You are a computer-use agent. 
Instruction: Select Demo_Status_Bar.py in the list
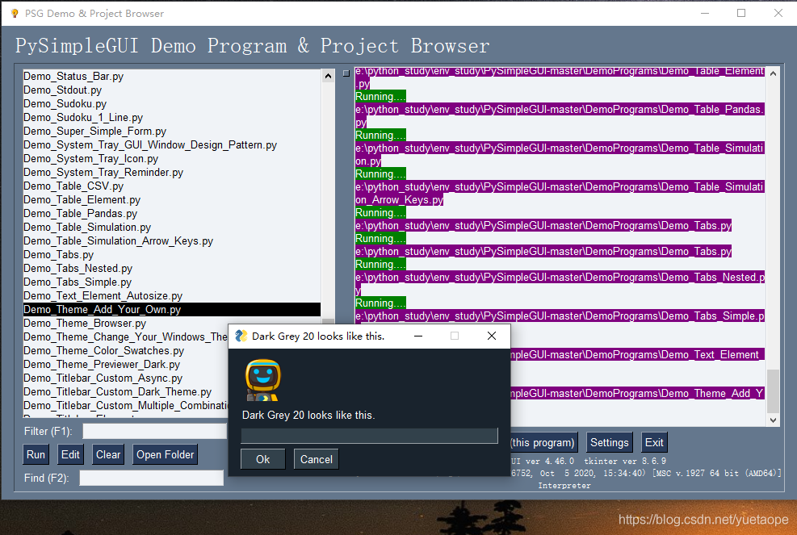[172, 76]
